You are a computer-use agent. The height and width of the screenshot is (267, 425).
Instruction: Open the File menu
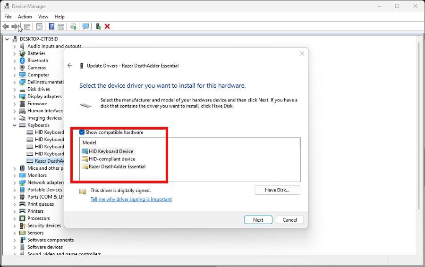click(8, 17)
